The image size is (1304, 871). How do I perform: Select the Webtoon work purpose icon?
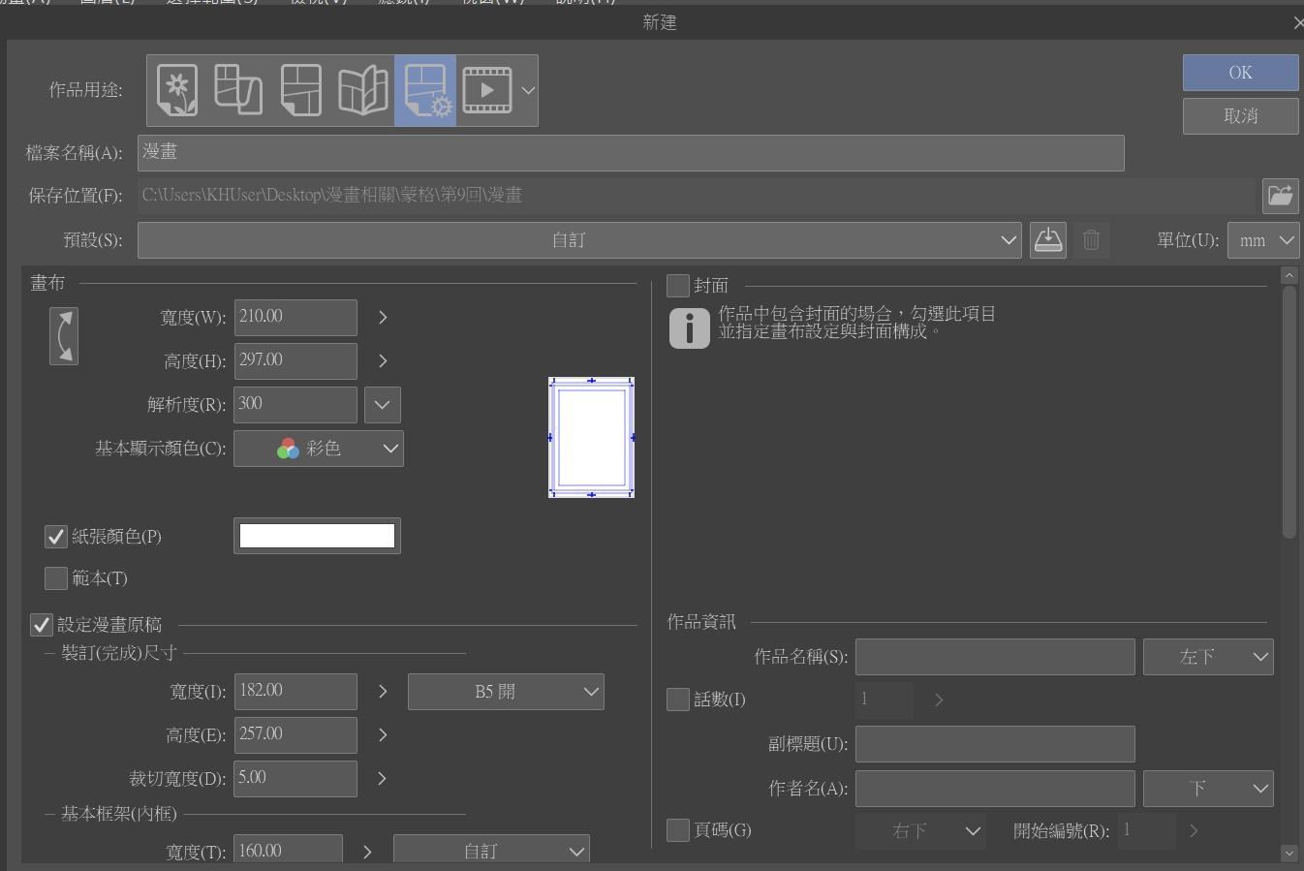pyautogui.click(x=238, y=90)
